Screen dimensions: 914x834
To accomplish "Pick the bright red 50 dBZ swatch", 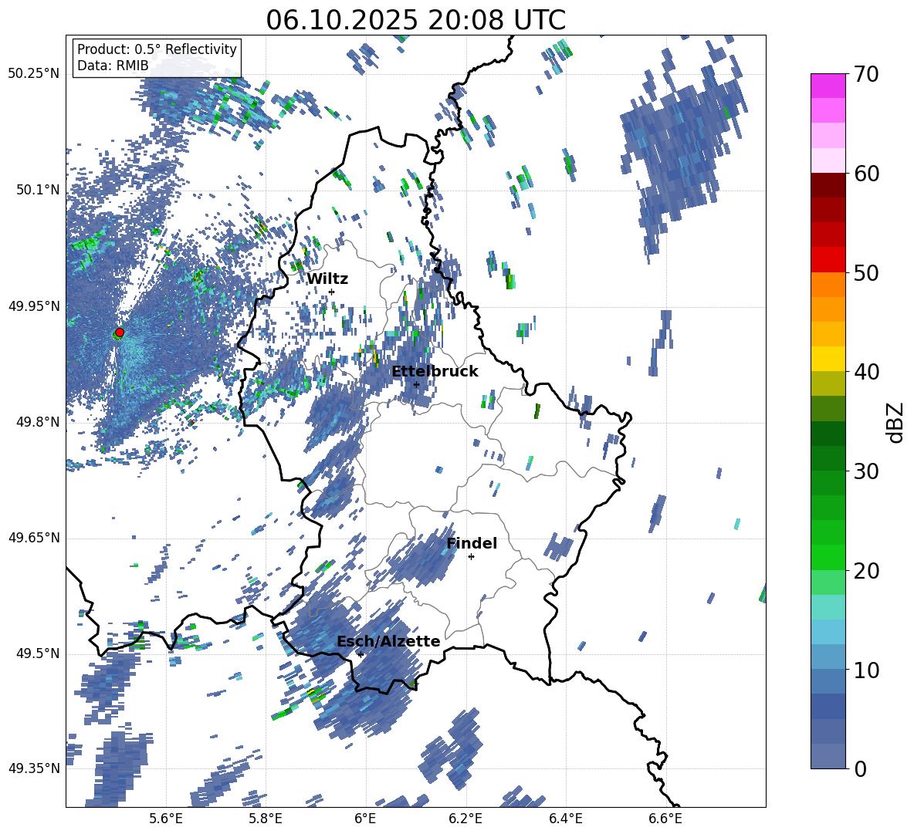I will pos(828,260).
